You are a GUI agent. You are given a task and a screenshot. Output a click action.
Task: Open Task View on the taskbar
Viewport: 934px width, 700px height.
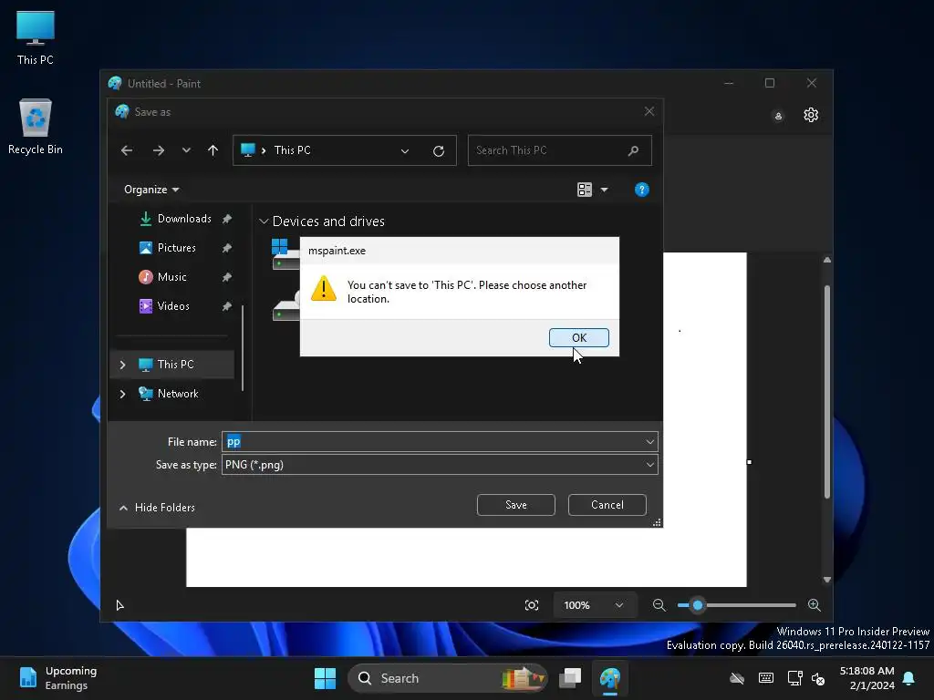[570, 678]
